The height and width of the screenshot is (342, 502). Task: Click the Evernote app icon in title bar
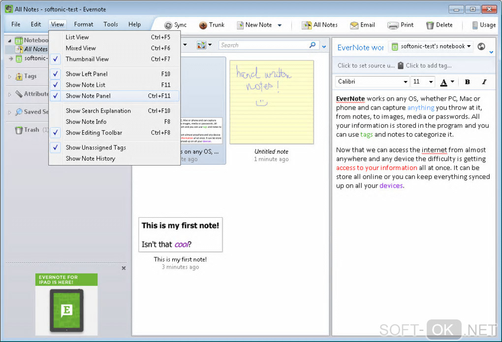[x=9, y=9]
